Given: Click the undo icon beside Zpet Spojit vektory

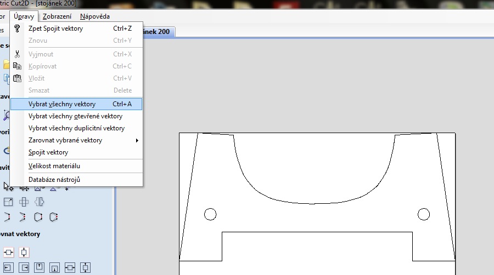Looking at the screenshot, I should pyautogui.click(x=17, y=28).
